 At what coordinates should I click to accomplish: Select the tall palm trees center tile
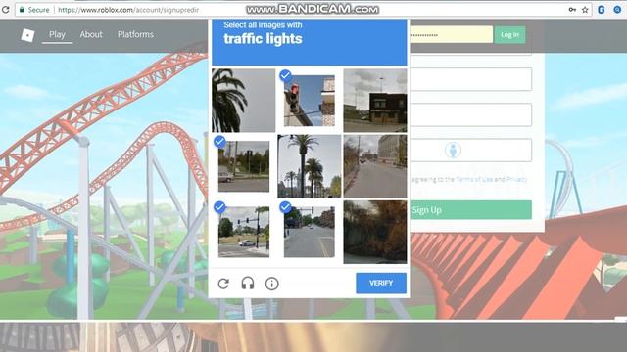[x=310, y=166]
